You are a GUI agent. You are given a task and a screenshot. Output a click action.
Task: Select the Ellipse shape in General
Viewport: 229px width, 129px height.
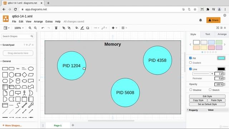pos(31,68)
